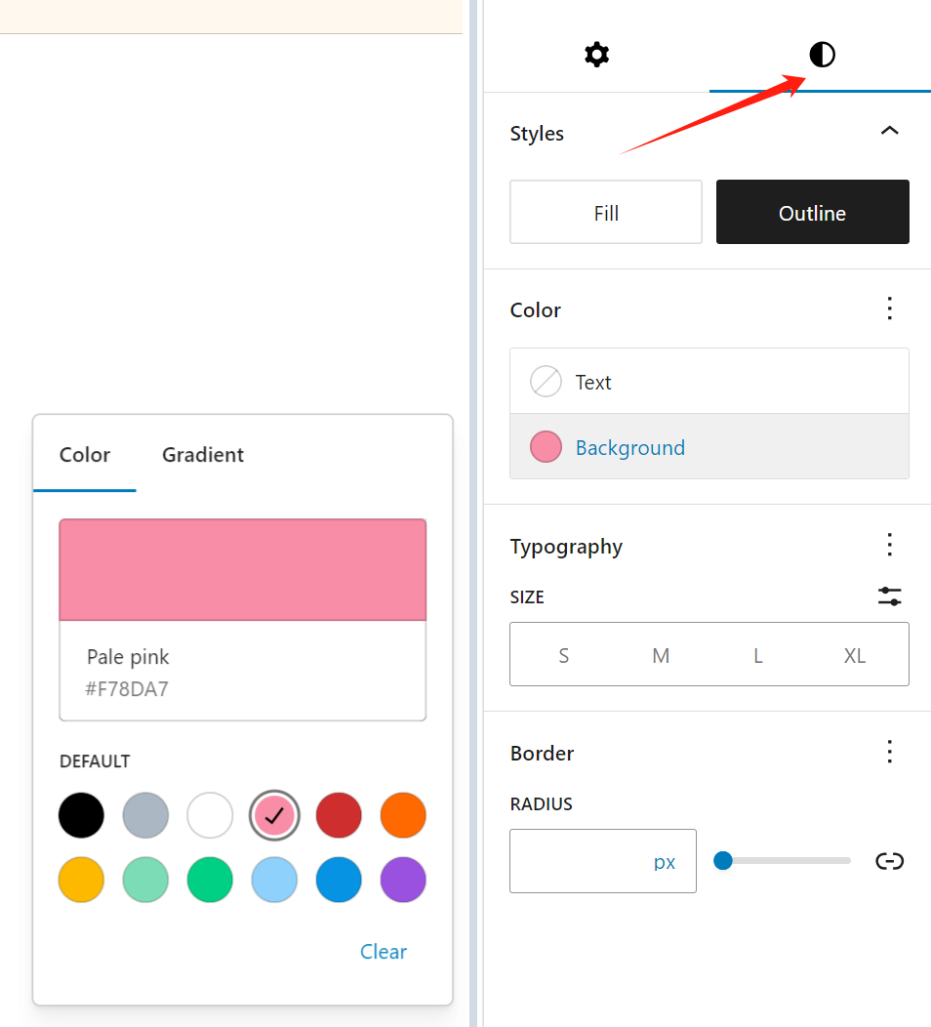Toggle custom font size controls icon

[889, 596]
